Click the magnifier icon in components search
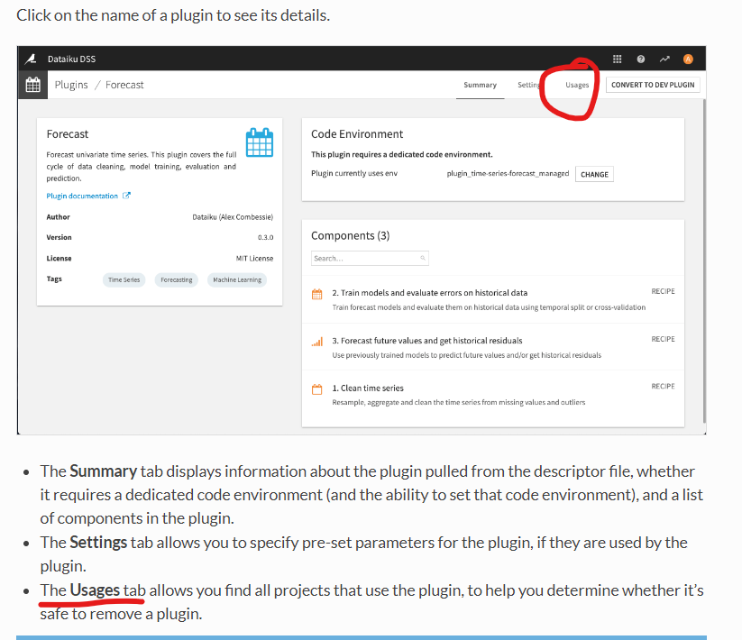The width and height of the screenshot is (742, 640). [423, 258]
